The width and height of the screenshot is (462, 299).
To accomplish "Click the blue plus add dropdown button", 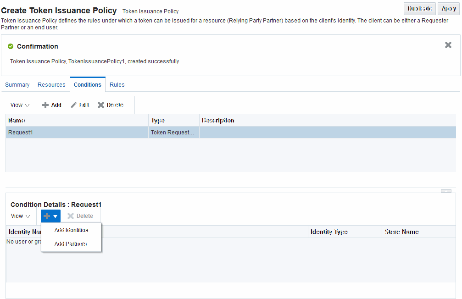I will [50, 216].
